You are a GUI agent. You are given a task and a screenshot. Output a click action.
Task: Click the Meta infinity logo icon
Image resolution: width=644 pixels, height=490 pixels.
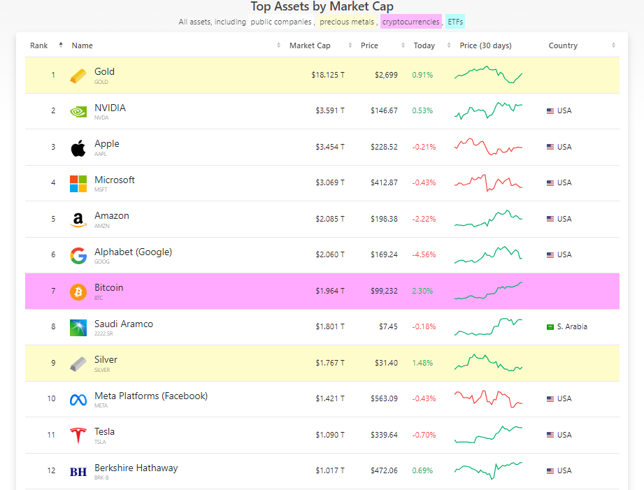[78, 400]
